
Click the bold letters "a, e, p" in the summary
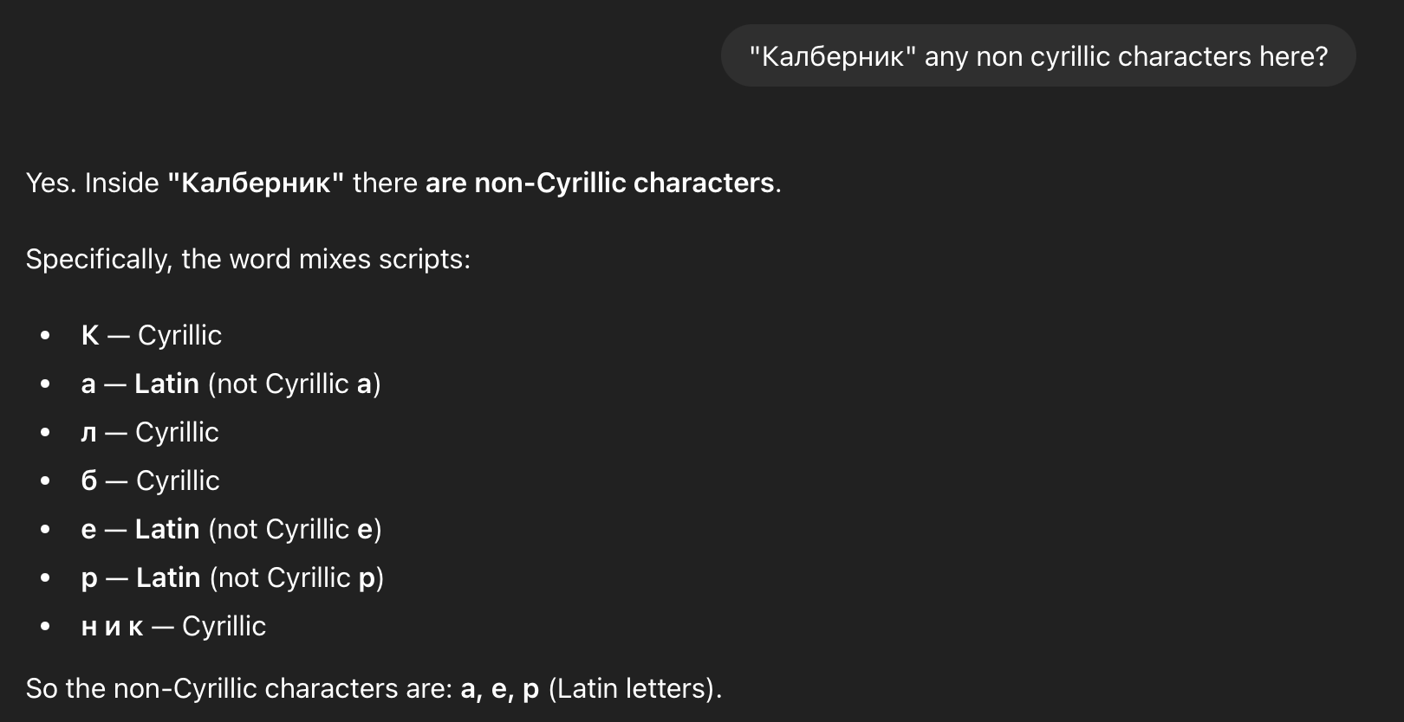[x=500, y=688]
